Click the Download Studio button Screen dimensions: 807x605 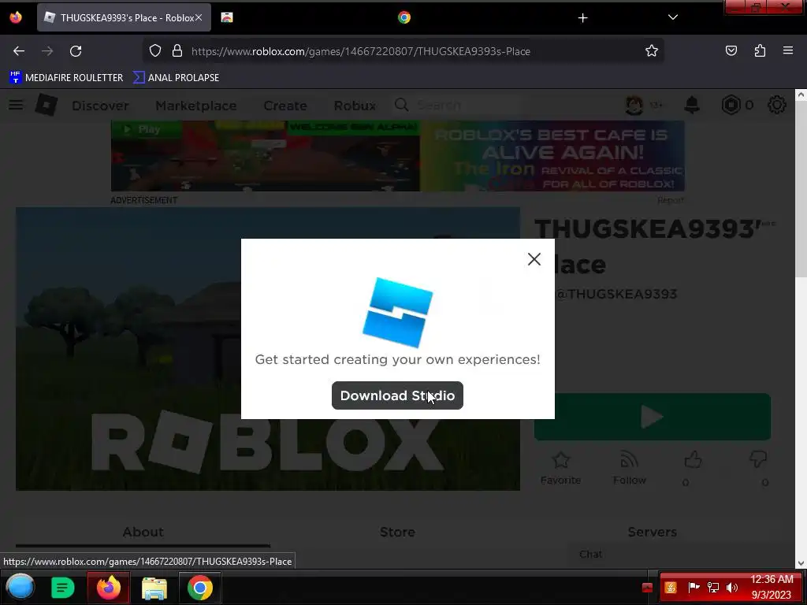397,395
